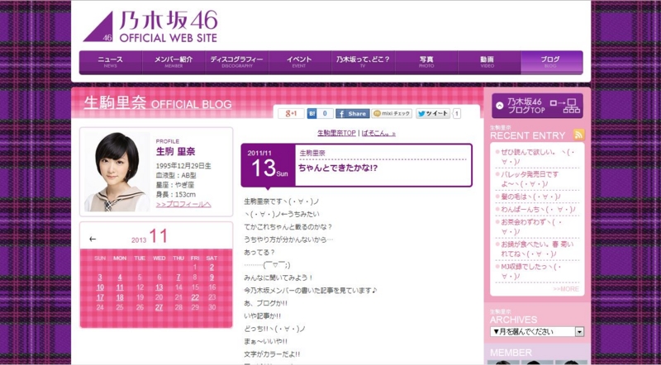Select calendar date 18
This screenshot has width=661, height=365.
tap(120, 297)
